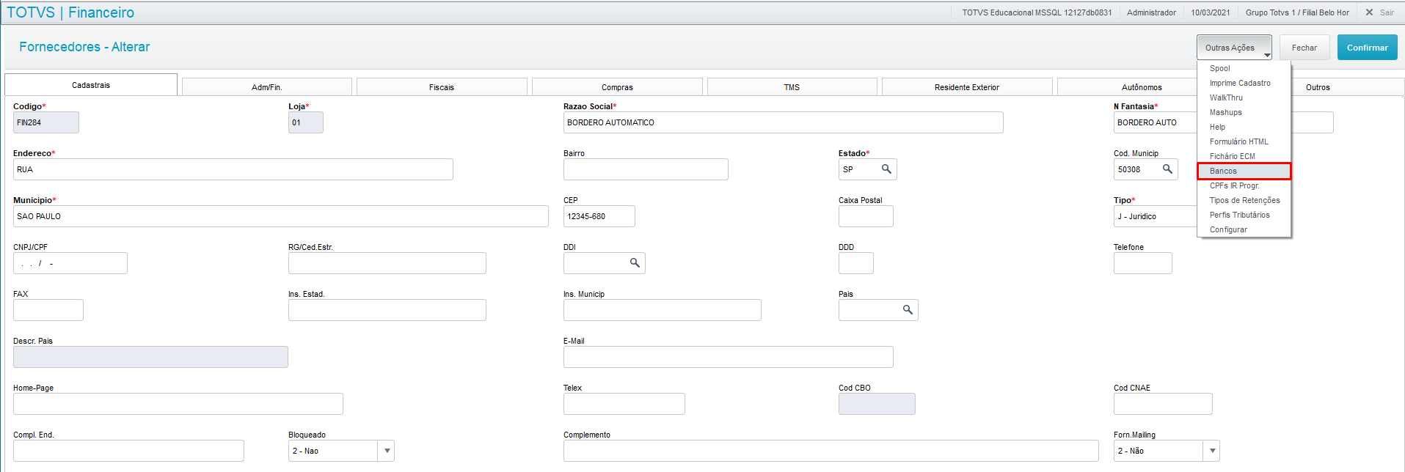
Task: Open the Estado lookup magnifier
Action: click(886, 169)
